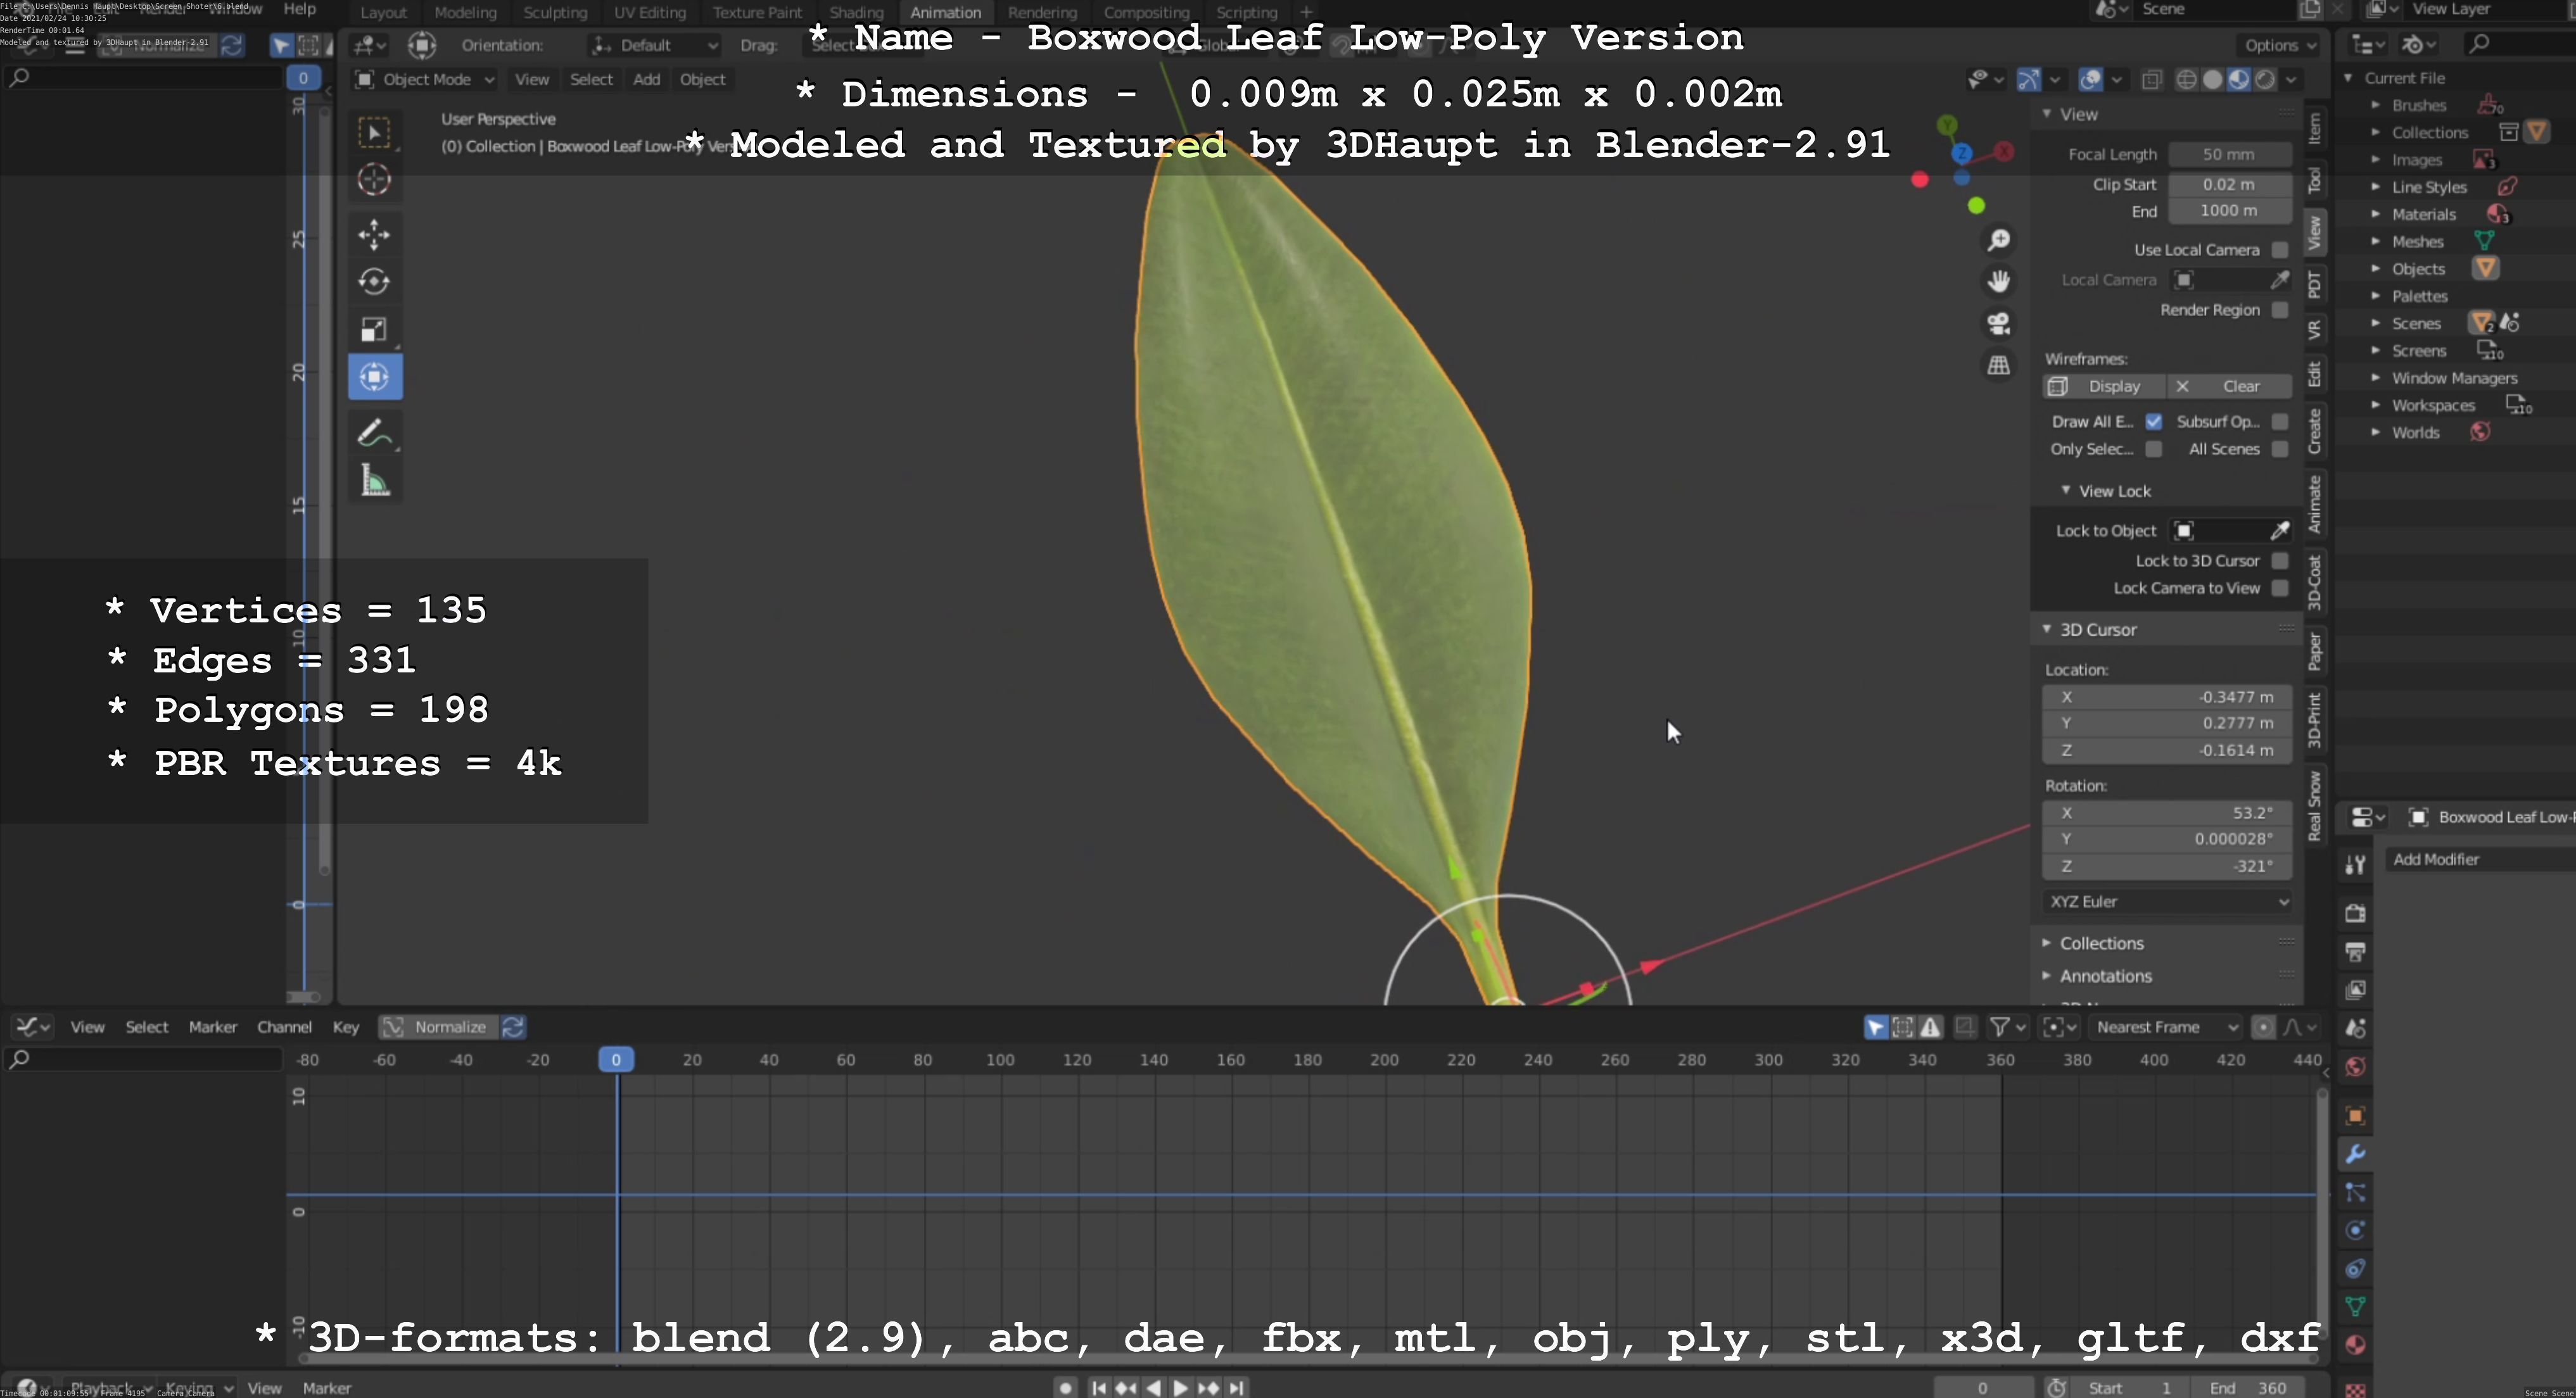2576x1398 pixels.
Task: Click wireframes Clear button
Action: (x=2230, y=387)
